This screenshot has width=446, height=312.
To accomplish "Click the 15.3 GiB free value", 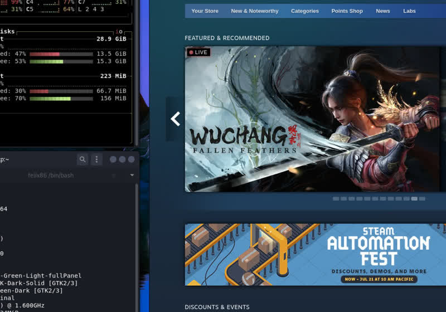I will pyautogui.click(x=111, y=61).
